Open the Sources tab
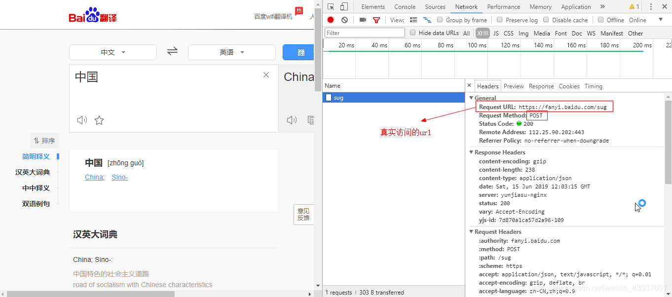672x297 pixels. (x=435, y=7)
